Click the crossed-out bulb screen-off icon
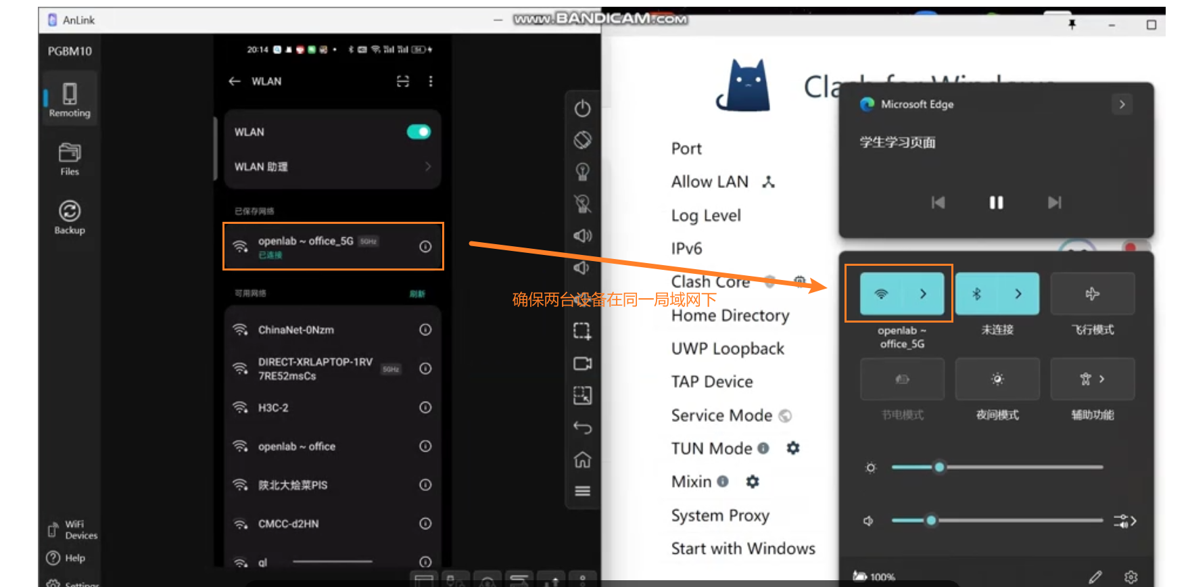The image size is (1188, 587). [583, 204]
